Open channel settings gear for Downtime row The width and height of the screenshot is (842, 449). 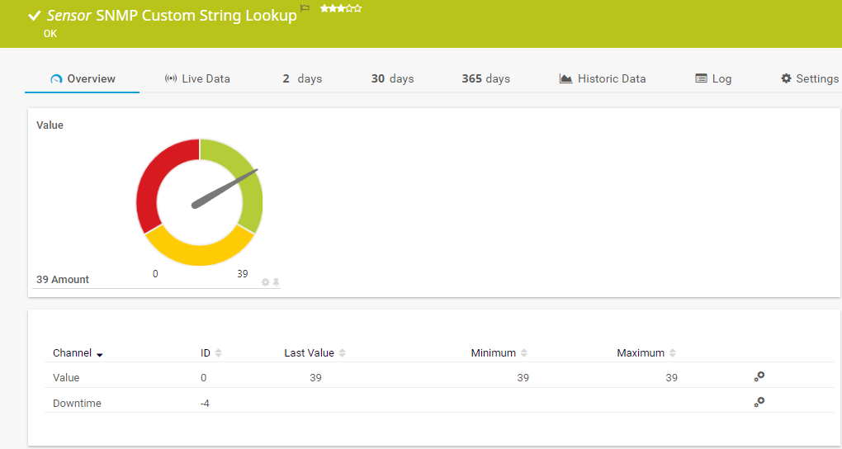coord(759,402)
